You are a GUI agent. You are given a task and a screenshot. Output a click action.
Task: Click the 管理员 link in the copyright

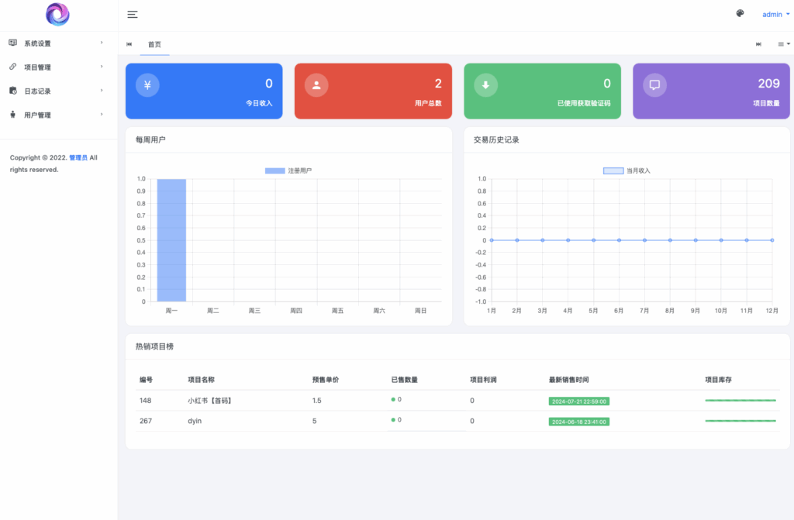78,158
